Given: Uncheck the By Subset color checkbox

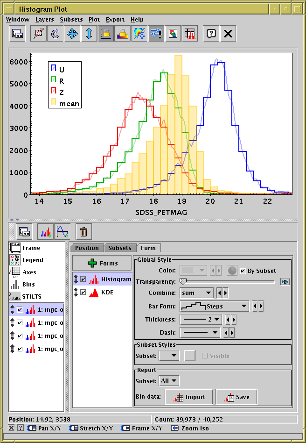Looking at the screenshot, I should 243,271.
